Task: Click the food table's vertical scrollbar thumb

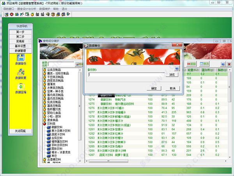Action: click(230, 87)
